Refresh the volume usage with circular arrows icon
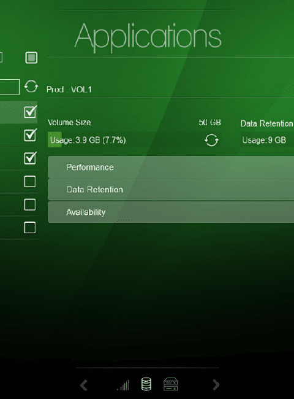294x399 pixels. click(x=211, y=140)
